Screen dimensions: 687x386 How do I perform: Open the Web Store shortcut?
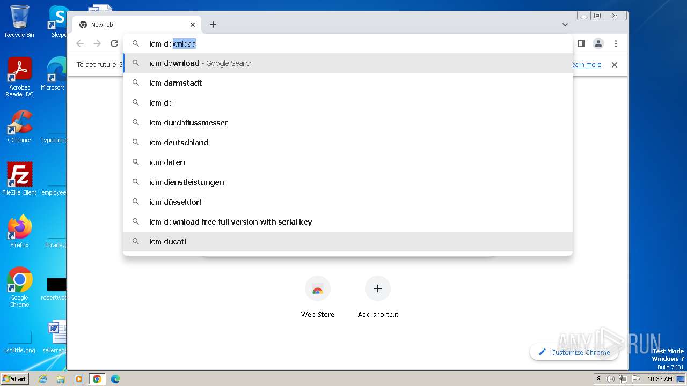tap(317, 296)
